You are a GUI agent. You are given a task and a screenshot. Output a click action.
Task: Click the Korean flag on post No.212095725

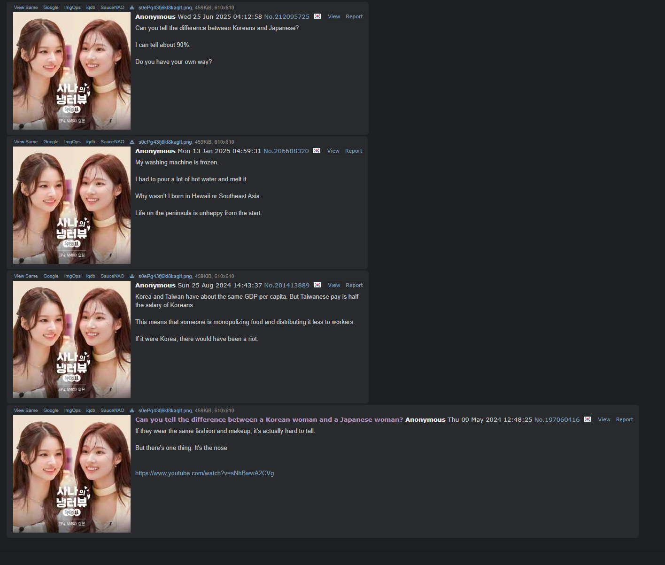(317, 16)
